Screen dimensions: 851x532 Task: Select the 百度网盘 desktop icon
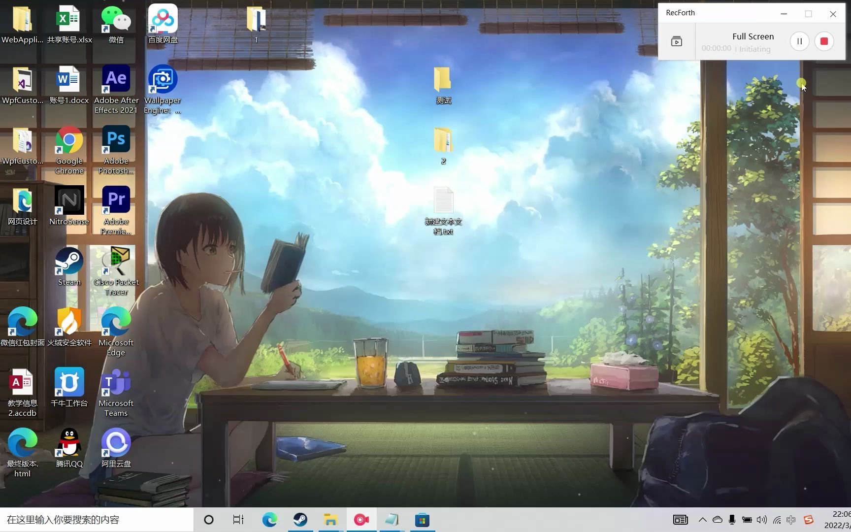click(x=163, y=25)
